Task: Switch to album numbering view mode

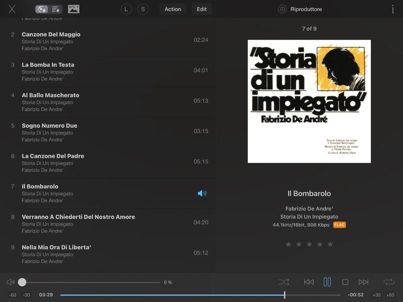Action: pos(42,9)
